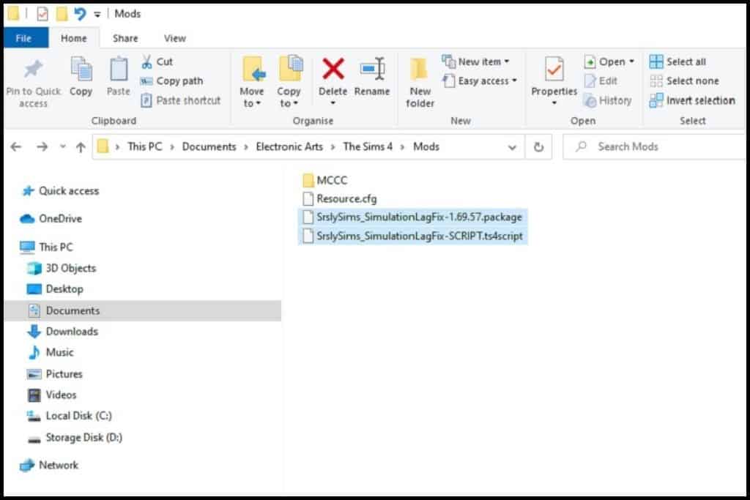Screen dimensions: 750x500
Task: Refresh the Mods folder view
Action: 538,147
